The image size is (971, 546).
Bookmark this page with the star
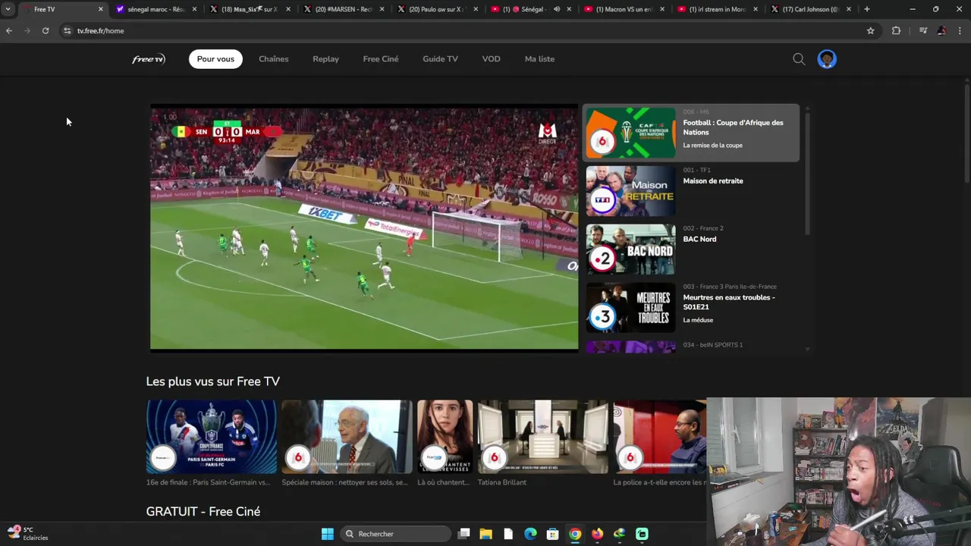pyautogui.click(x=871, y=31)
